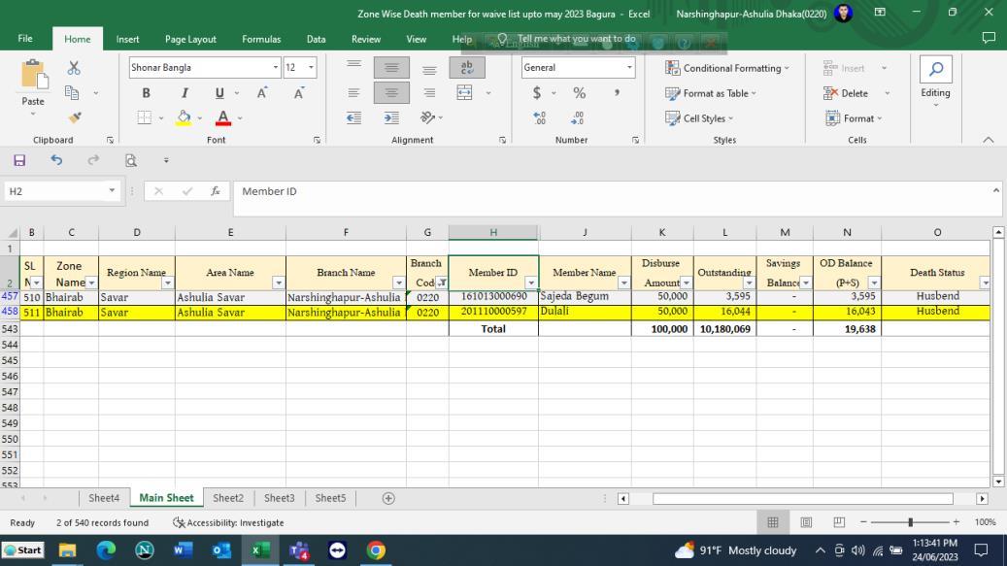
Task: Align text to the right
Action: pos(429,93)
